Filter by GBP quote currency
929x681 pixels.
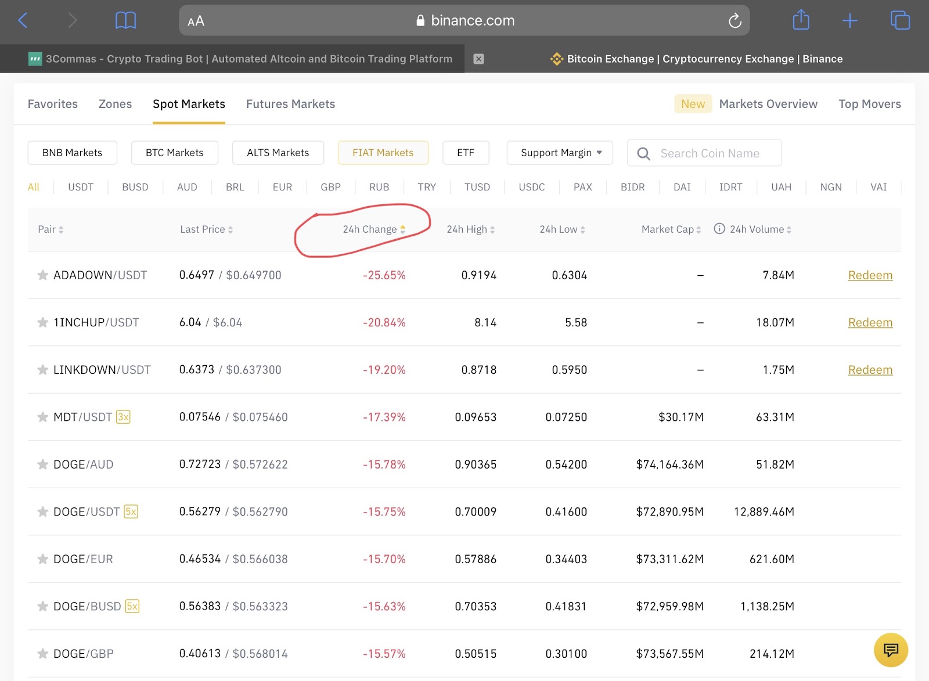pyautogui.click(x=330, y=187)
